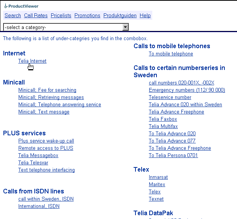237x219 pixels.
Task: Click Calls to certain numberseries in Sweden heading
Action: (x=179, y=71)
